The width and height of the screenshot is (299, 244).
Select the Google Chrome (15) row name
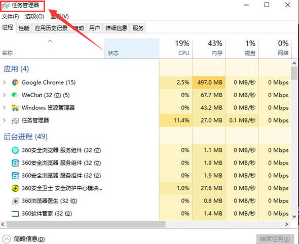pos(49,83)
